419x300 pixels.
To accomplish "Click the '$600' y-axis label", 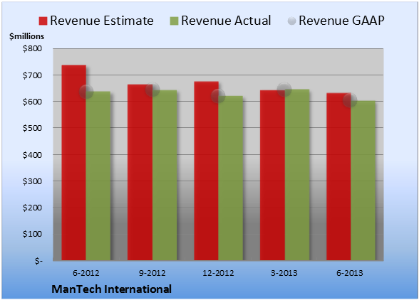I will (x=32, y=102).
